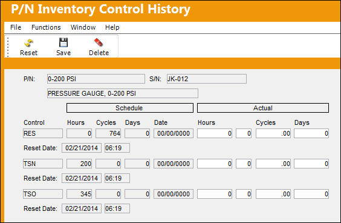The height and width of the screenshot is (223, 341).
Task: Click the RES actual Hours field
Action: coord(215,133)
